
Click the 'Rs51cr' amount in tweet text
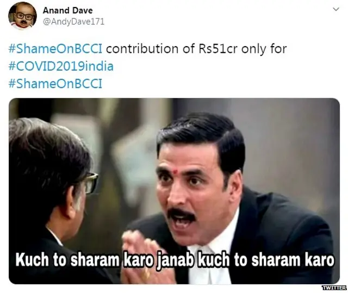217,49
